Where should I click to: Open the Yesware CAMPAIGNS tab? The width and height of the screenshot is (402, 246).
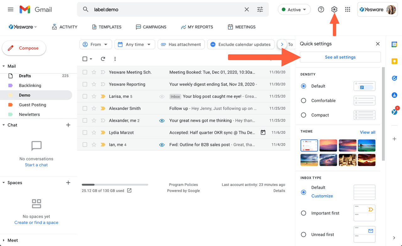coord(151,27)
